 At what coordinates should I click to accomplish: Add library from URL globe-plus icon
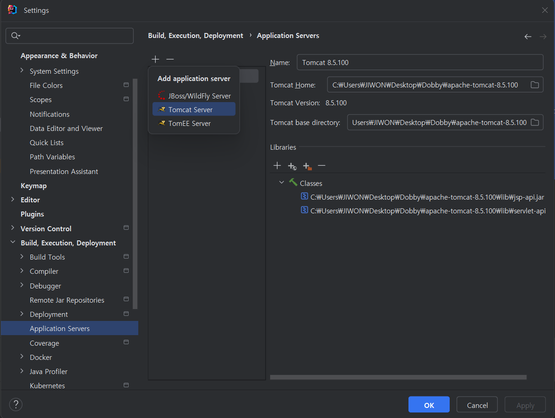[x=292, y=166]
